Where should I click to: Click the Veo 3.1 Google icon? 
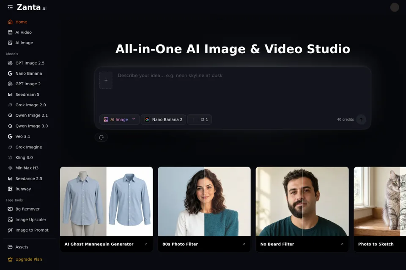click(10, 136)
